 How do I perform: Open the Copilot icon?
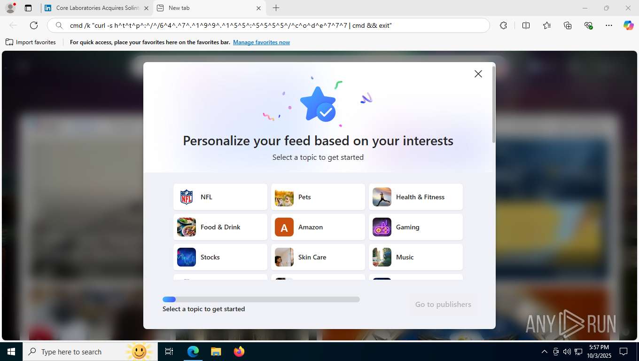coord(629,25)
